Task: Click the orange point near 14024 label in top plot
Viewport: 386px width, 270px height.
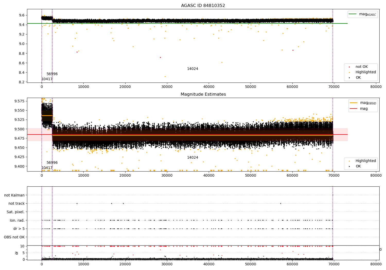Action: 222,62
